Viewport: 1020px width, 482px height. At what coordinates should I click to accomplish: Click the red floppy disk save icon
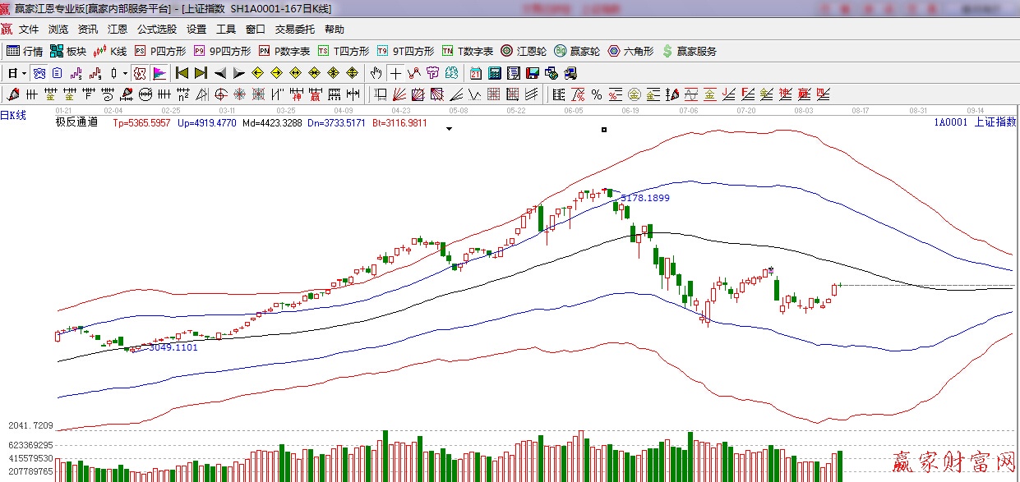(532, 73)
